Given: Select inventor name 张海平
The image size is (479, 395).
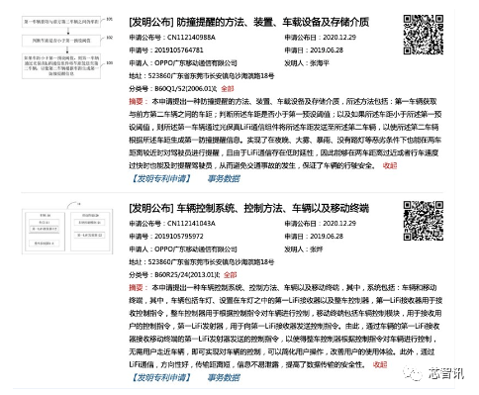Looking at the screenshot, I should point(320,63).
